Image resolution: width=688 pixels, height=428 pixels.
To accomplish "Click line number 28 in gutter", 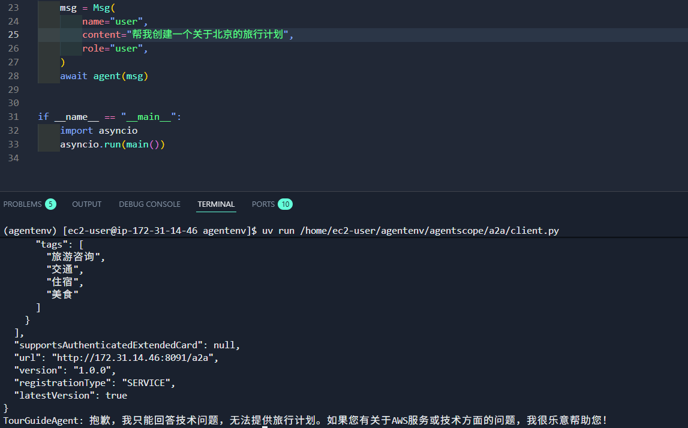I will [x=14, y=76].
